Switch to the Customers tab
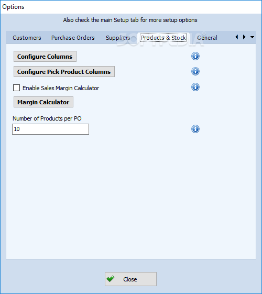This screenshot has width=262, height=294. point(27,38)
